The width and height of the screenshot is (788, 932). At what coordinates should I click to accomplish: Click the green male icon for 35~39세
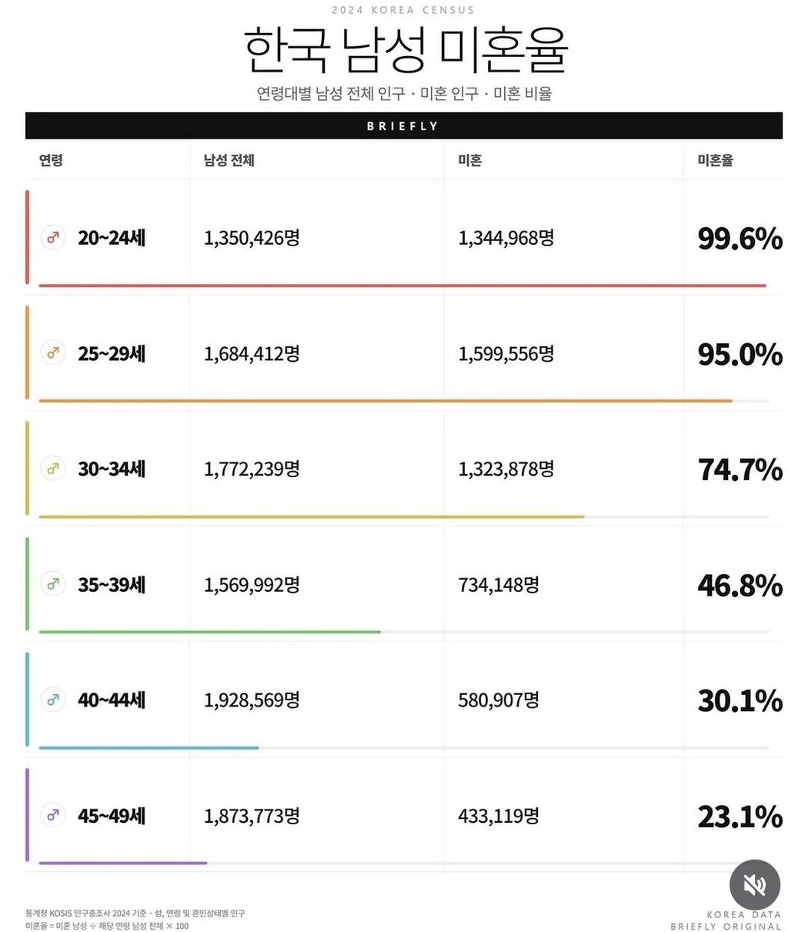[53, 584]
